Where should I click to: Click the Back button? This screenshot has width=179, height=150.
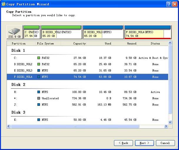click(x=123, y=143)
